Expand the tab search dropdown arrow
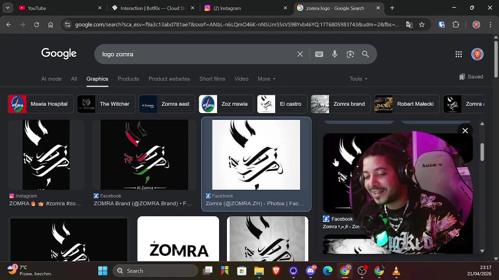This screenshot has height=280, width=499. click(8, 8)
